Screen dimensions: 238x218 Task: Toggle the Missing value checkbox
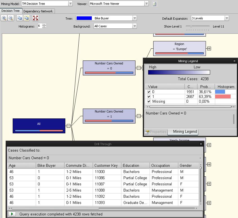149,102
